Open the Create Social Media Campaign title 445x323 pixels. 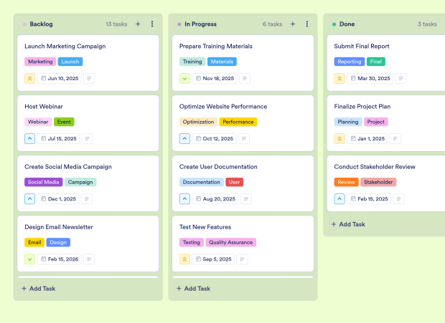coord(68,167)
